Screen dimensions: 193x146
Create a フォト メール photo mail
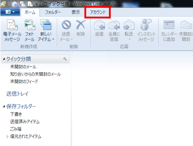(x=29, y=31)
